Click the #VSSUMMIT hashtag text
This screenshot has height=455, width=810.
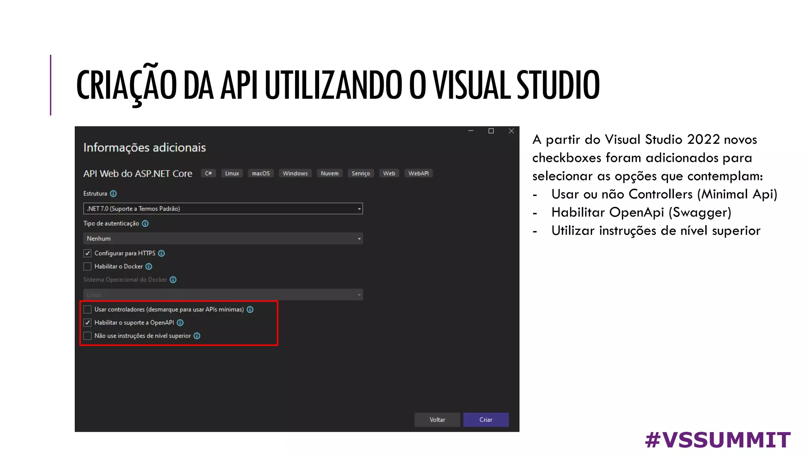(x=718, y=440)
